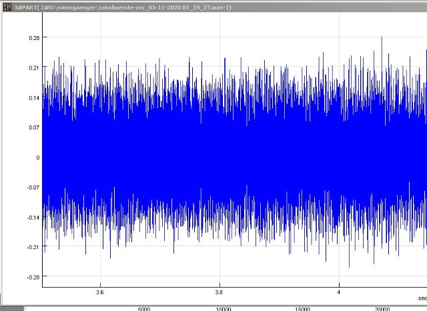Click the 0.28 y-axis label

(34, 38)
